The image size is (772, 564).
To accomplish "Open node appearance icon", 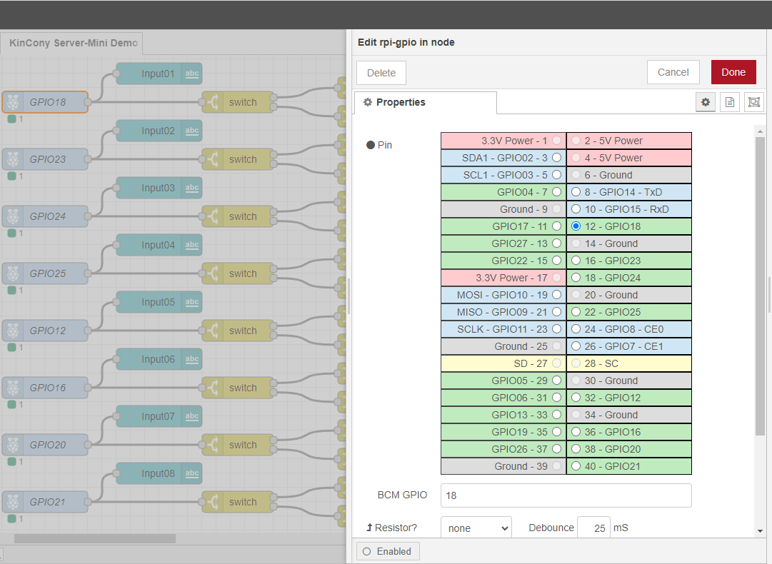I will click(x=753, y=102).
